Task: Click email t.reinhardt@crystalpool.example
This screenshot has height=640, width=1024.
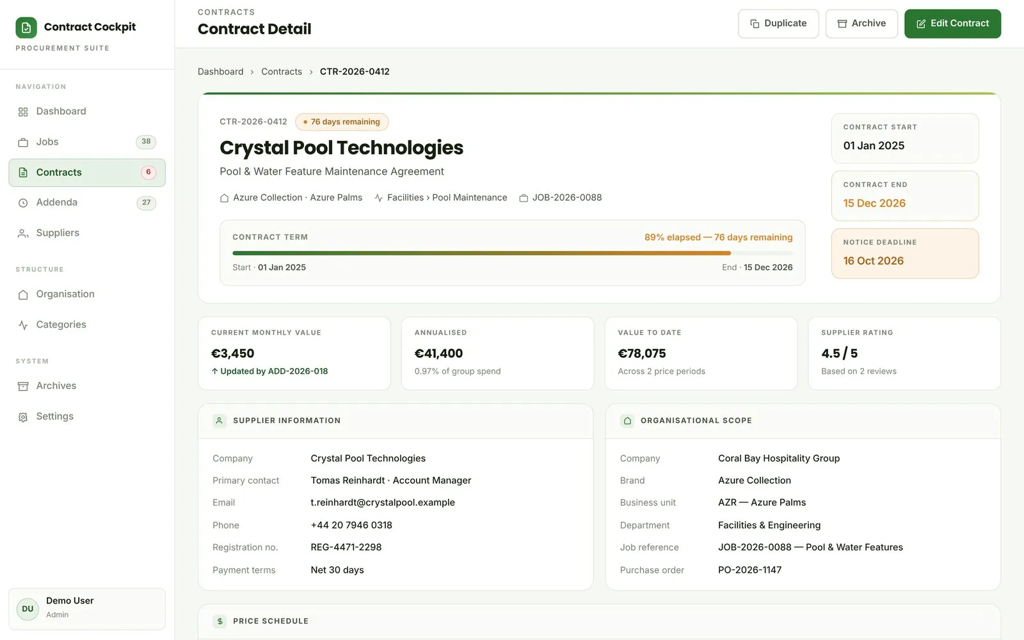Action: point(383,503)
